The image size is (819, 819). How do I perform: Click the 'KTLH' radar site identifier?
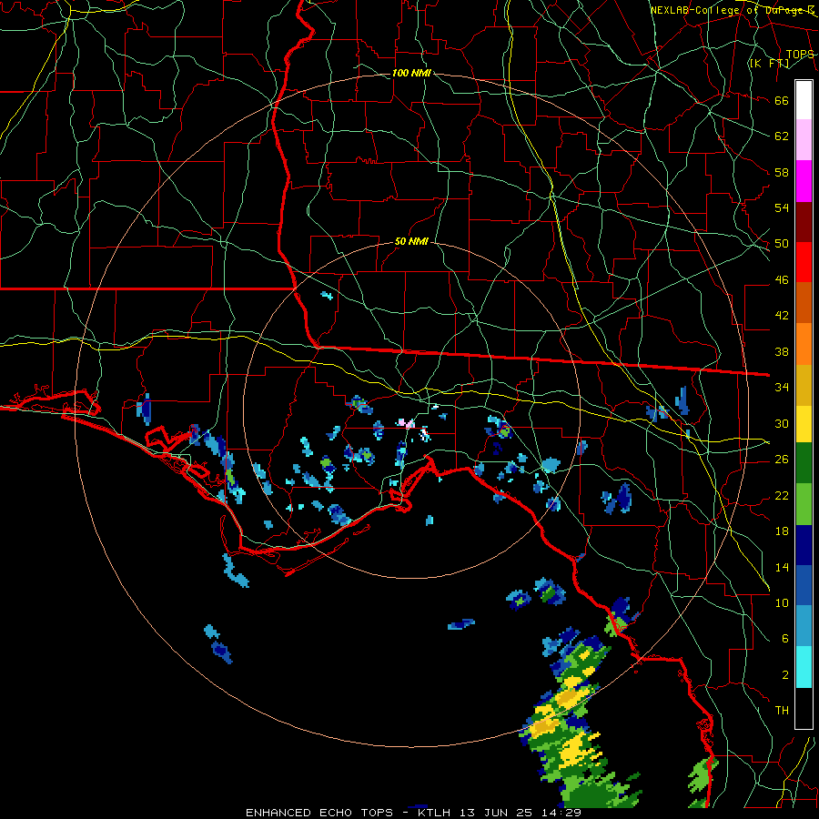coord(433,813)
